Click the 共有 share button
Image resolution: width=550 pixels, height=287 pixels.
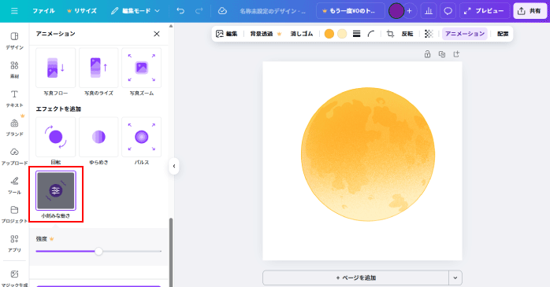[x=530, y=11]
